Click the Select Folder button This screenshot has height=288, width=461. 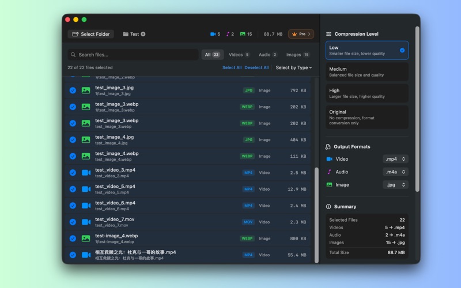pyautogui.click(x=90, y=34)
